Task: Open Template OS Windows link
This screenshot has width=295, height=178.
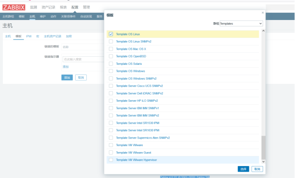Action: [130, 71]
